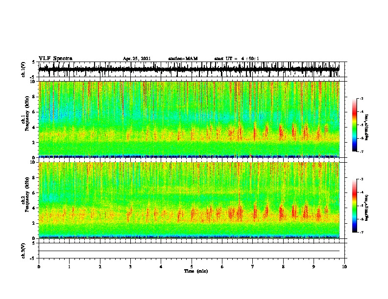Viewport: 388px width, 299px height.
Task: Click time axis tick label "10"
Action: 344,267
